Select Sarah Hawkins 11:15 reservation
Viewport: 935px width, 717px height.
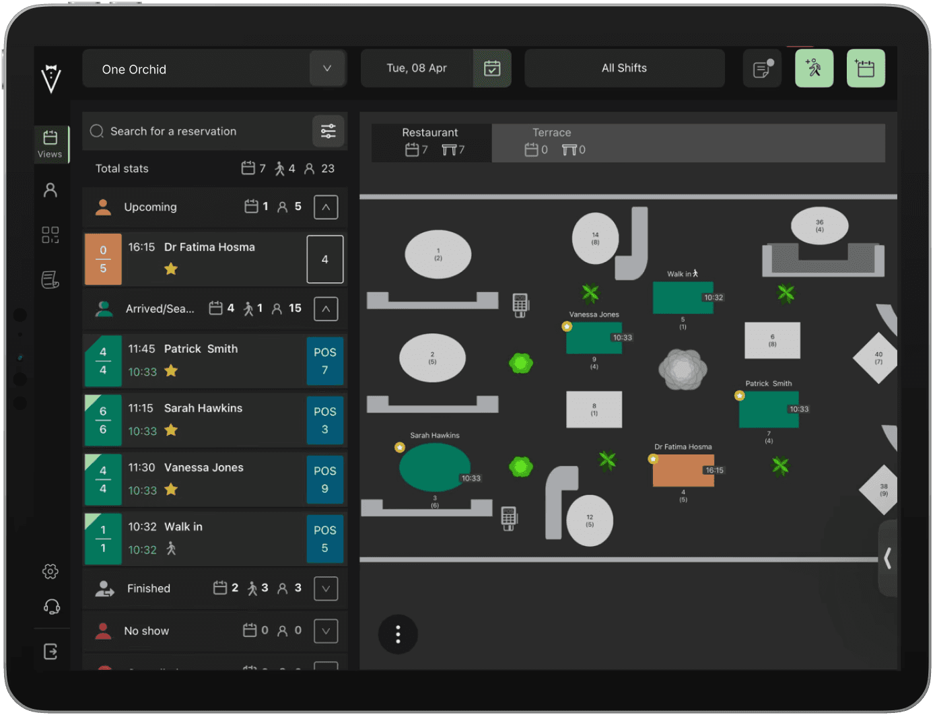click(x=214, y=421)
